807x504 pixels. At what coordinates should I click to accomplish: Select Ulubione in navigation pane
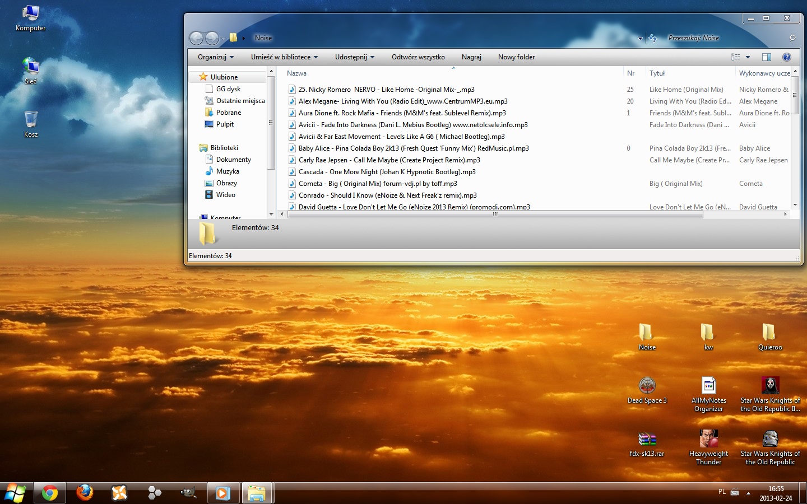tap(224, 77)
